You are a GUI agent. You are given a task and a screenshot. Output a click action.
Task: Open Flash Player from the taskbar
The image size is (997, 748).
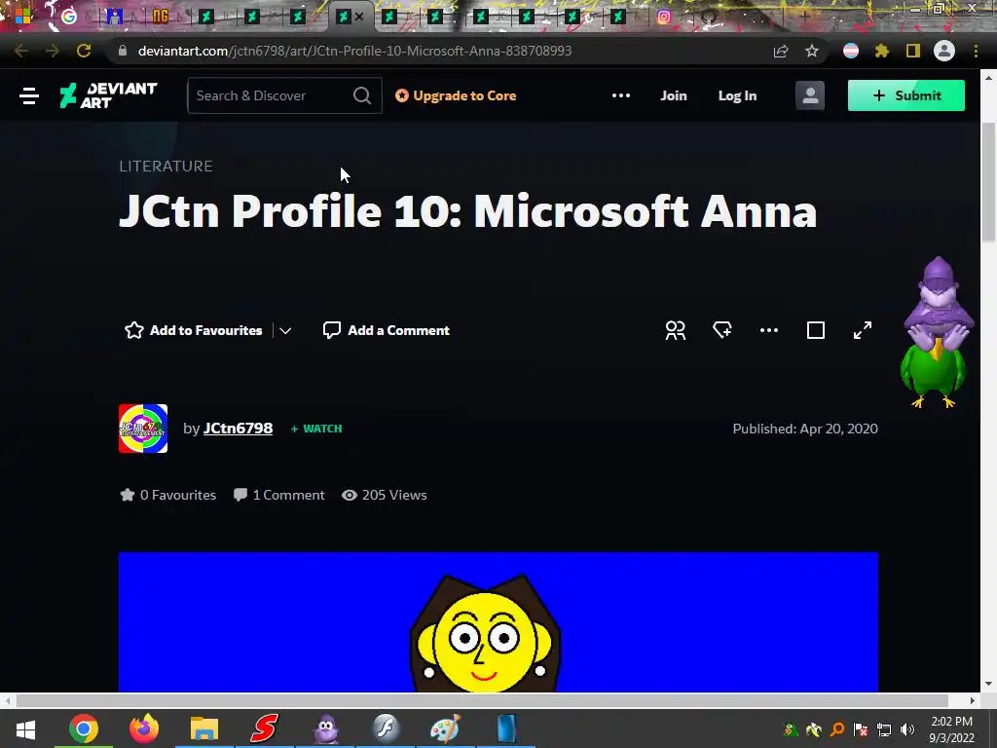pos(386,729)
